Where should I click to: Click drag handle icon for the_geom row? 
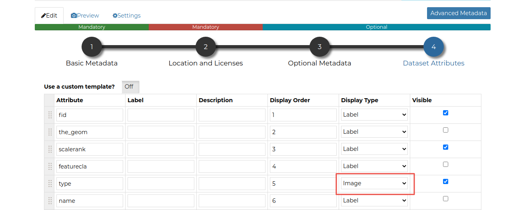point(50,132)
